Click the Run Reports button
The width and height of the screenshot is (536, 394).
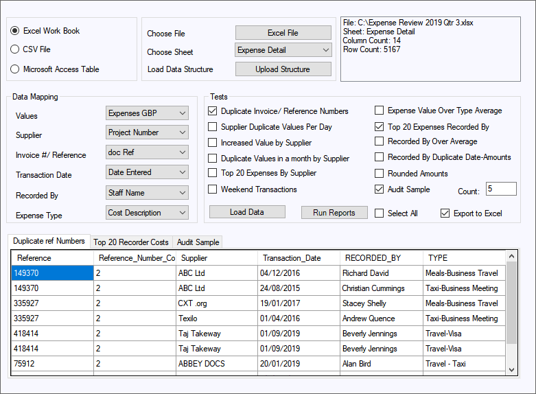(334, 213)
